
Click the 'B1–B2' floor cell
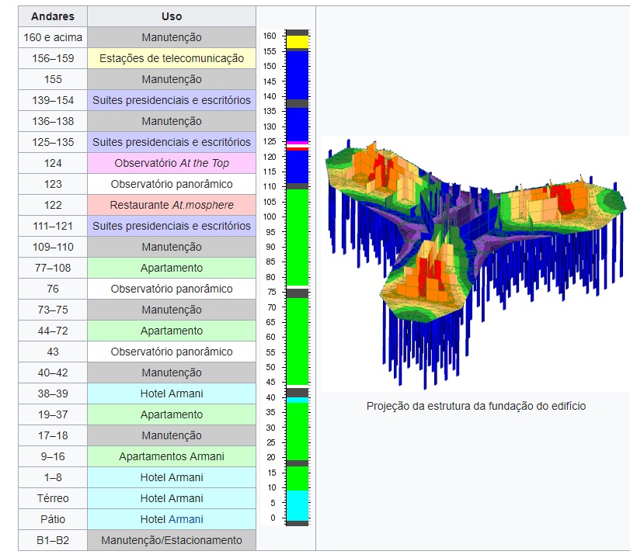(x=53, y=540)
